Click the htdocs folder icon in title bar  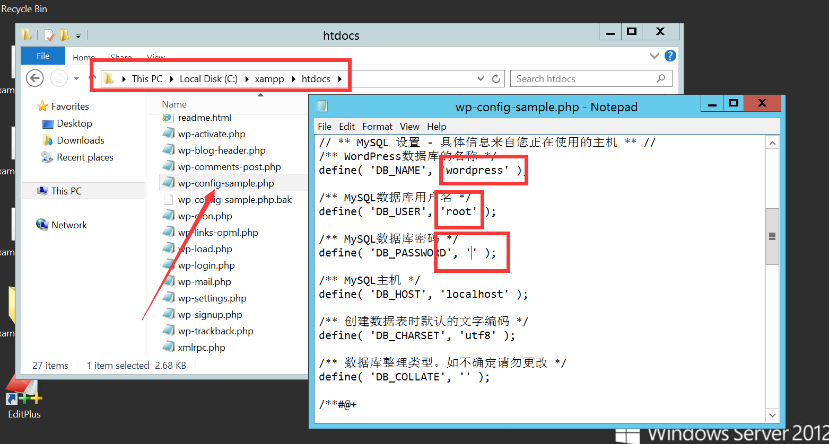[27, 35]
